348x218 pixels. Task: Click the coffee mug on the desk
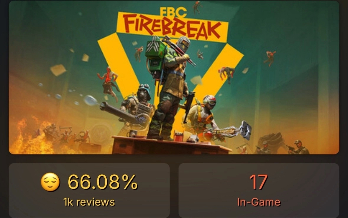132,134
